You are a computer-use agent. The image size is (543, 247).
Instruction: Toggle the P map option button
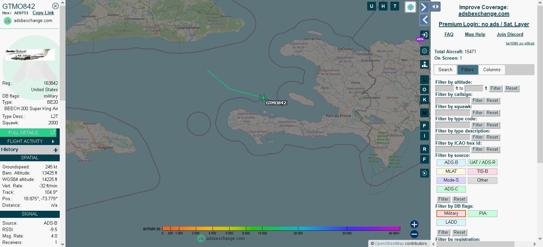click(x=425, y=126)
